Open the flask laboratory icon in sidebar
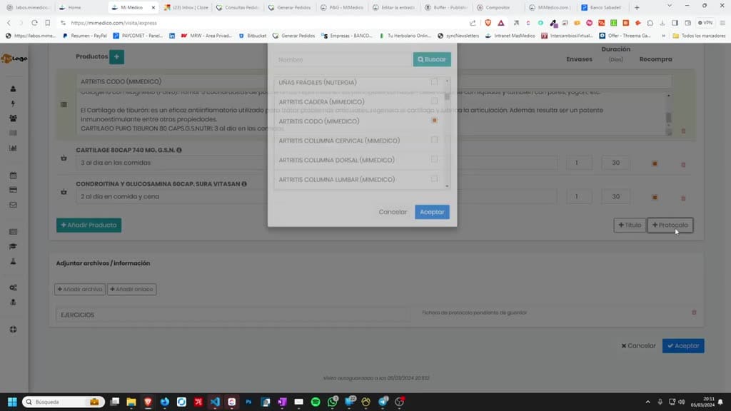The image size is (731, 411). (13, 261)
